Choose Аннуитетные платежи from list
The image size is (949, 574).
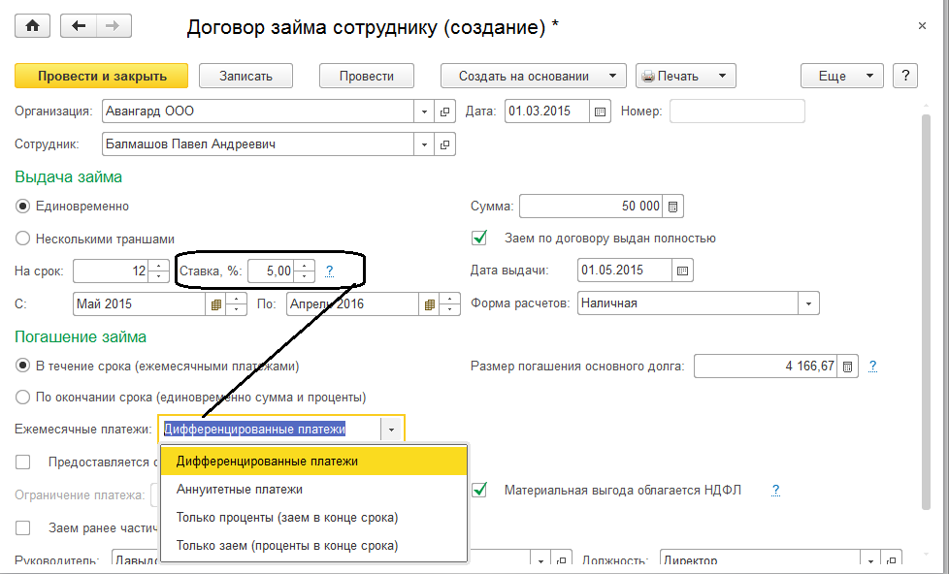(240, 490)
